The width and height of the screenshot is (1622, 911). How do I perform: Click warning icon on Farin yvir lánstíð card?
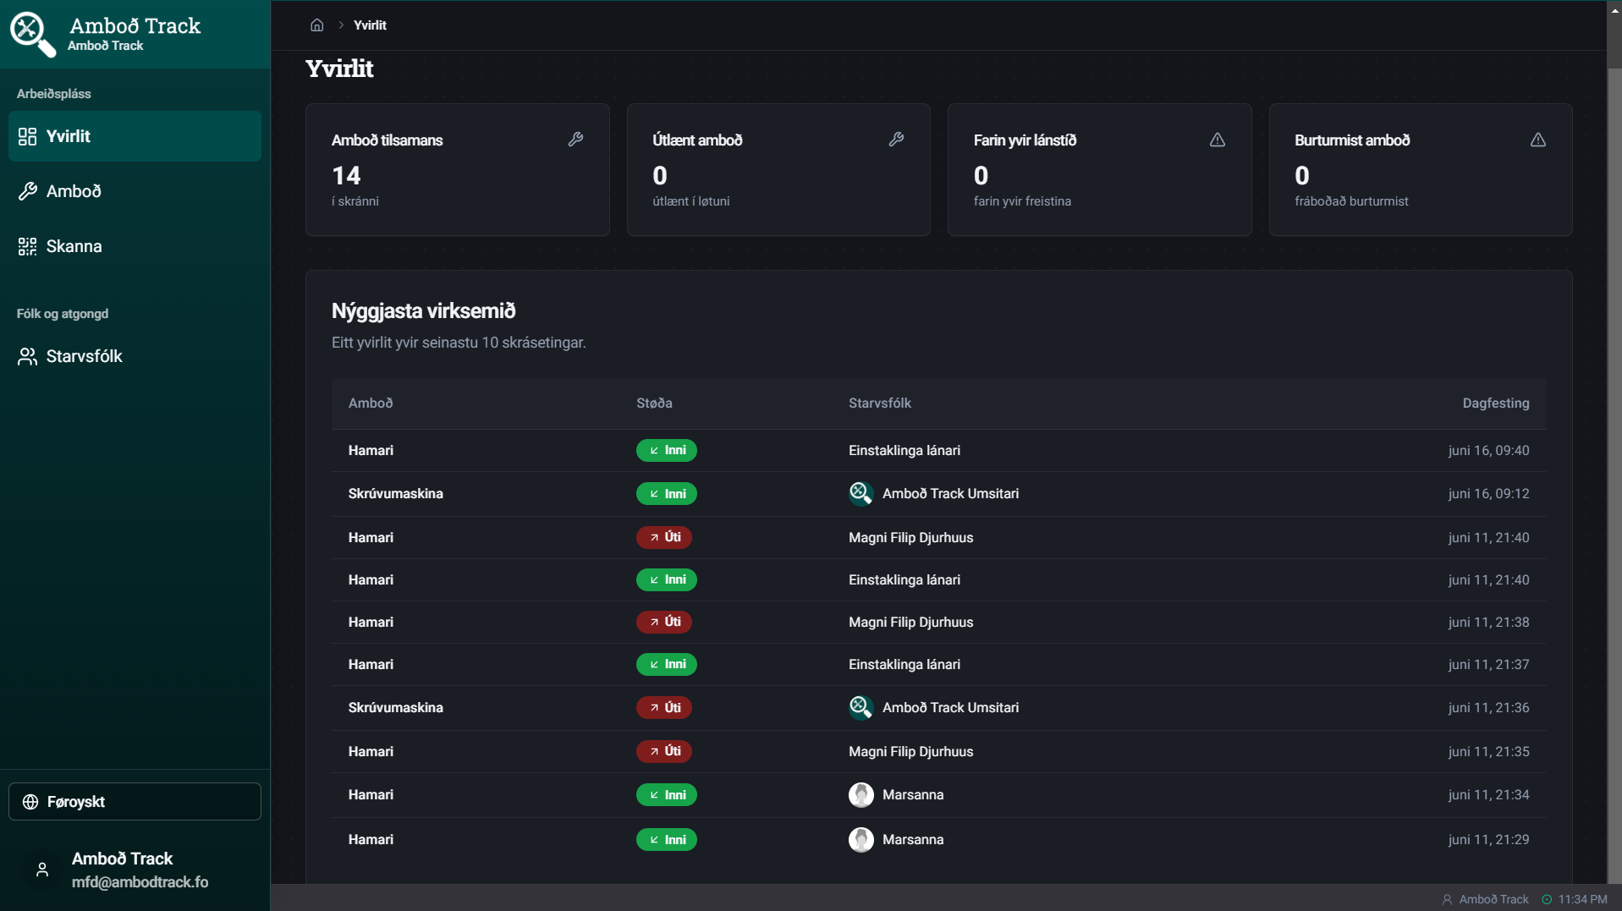1217,140
